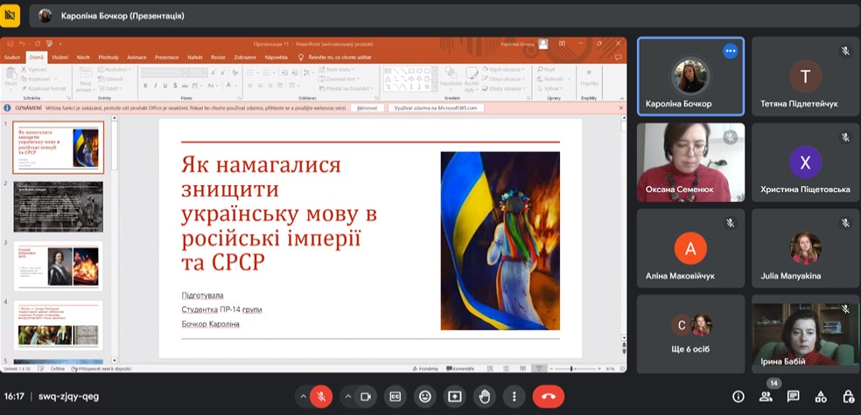Open options on Кароліна Бочкор tile

(x=730, y=51)
